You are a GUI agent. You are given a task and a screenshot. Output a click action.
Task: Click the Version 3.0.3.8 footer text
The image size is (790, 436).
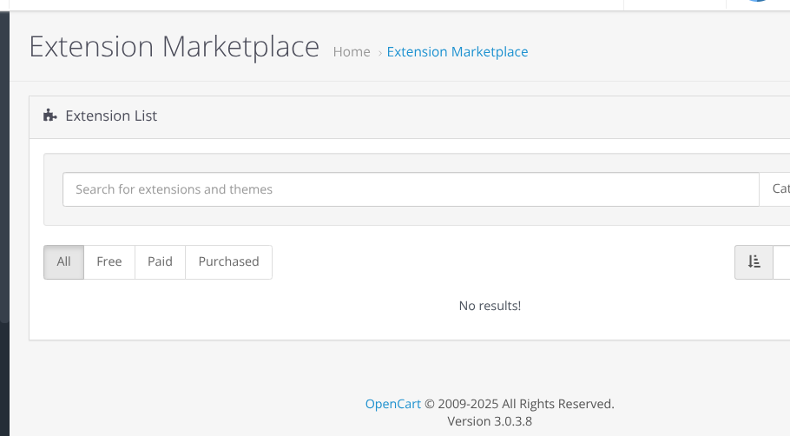[490, 421]
